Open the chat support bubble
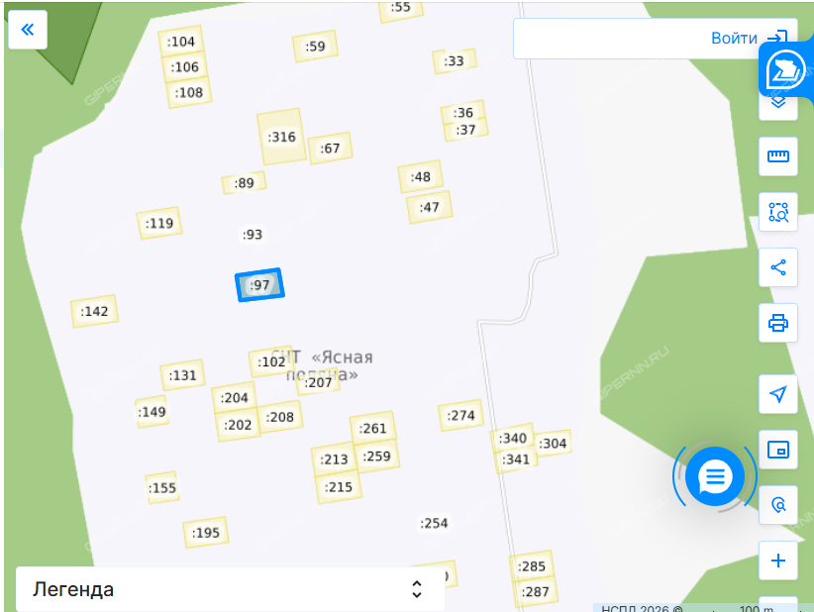The image size is (814, 612). click(715, 476)
